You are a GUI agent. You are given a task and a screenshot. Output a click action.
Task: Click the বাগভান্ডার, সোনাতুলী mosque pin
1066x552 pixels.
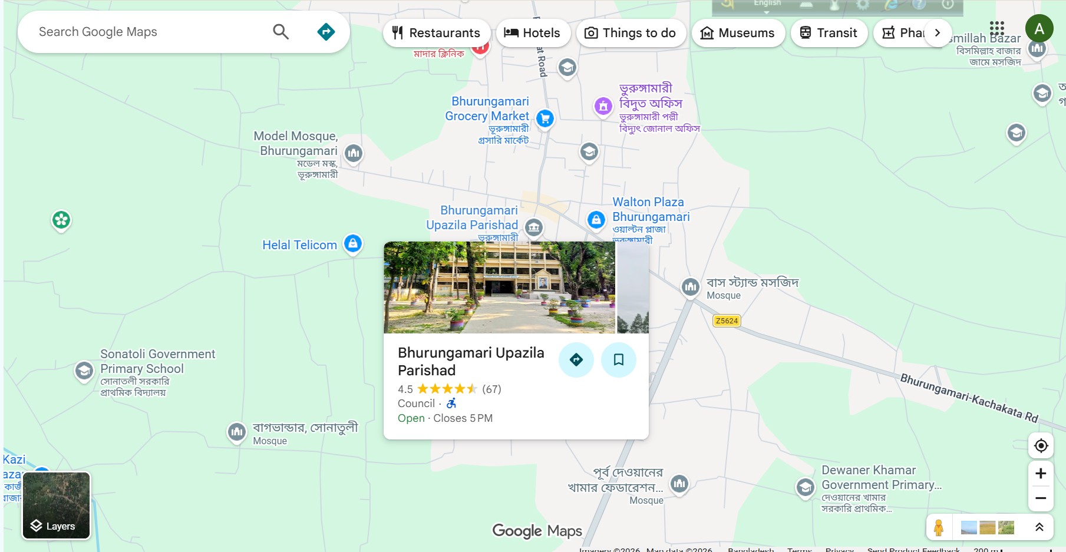pyautogui.click(x=237, y=432)
